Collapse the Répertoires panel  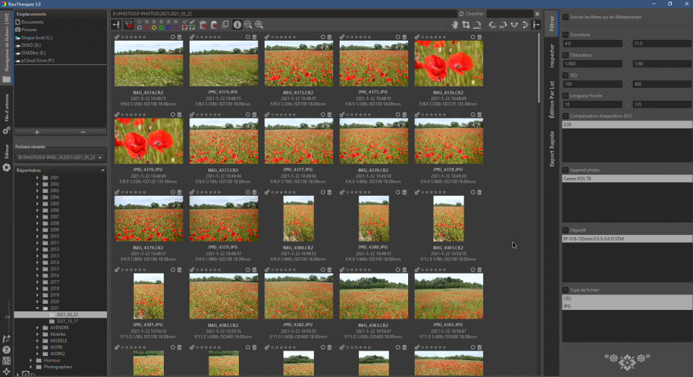point(103,170)
